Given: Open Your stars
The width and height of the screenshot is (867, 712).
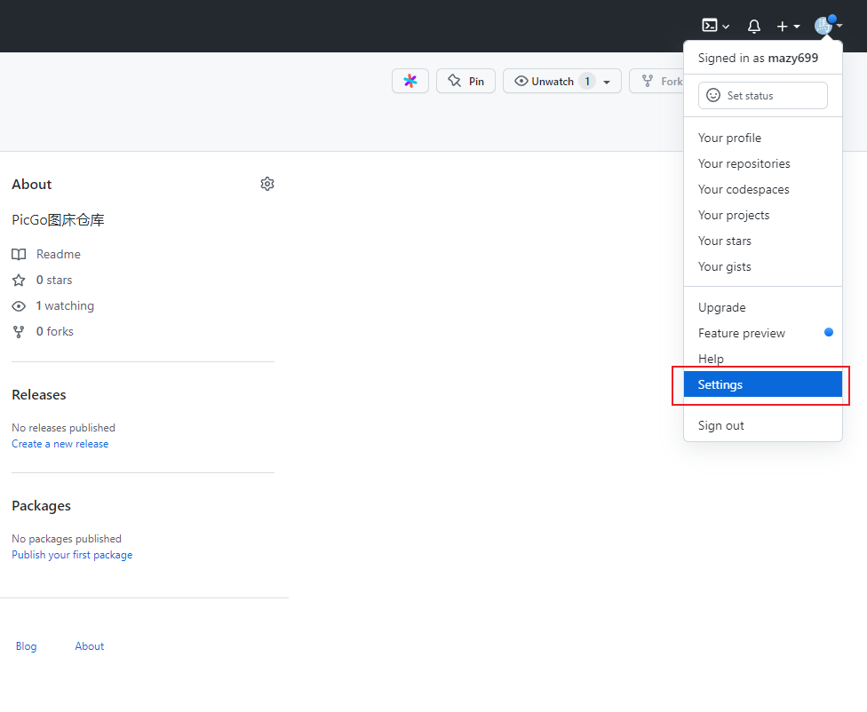Looking at the screenshot, I should (763, 241).
